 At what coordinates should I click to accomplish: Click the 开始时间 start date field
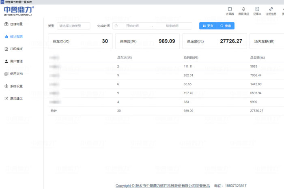tap(132, 26)
